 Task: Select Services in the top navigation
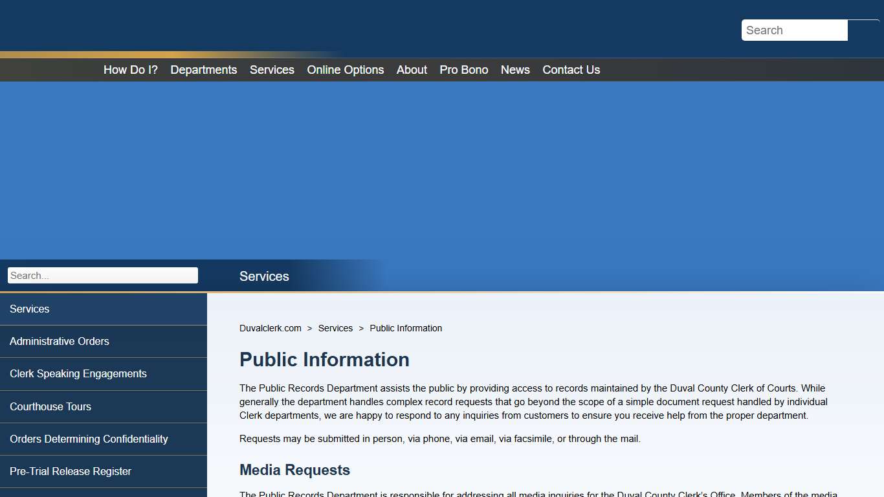(x=272, y=69)
